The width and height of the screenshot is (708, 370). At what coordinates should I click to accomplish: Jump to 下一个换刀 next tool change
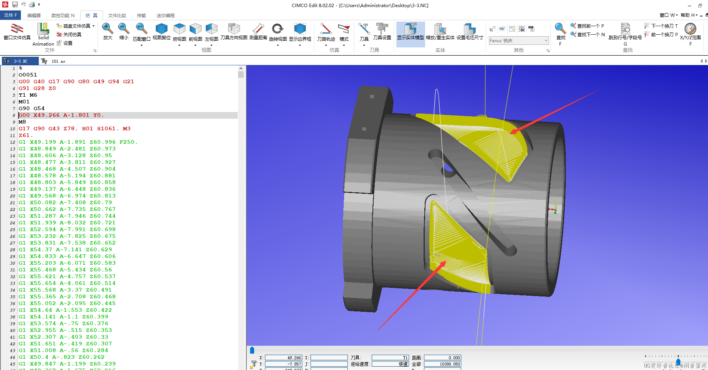661,26
